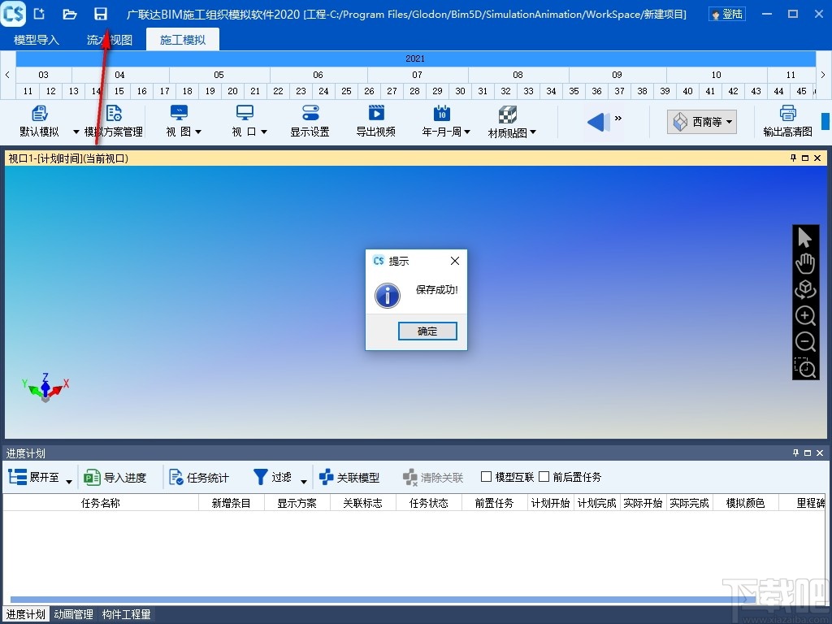This screenshot has width=832, height=624.
Task: Click timeline right scroll arrow
Action: (x=823, y=75)
